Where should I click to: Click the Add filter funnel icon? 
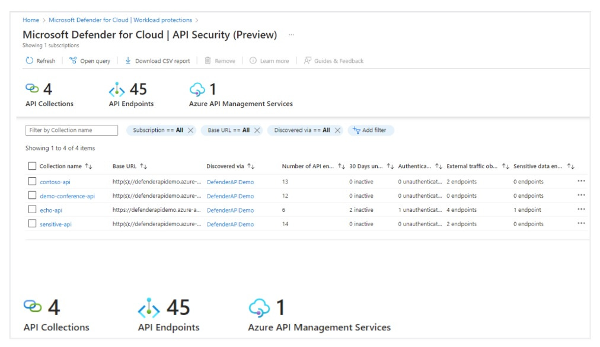pos(356,130)
